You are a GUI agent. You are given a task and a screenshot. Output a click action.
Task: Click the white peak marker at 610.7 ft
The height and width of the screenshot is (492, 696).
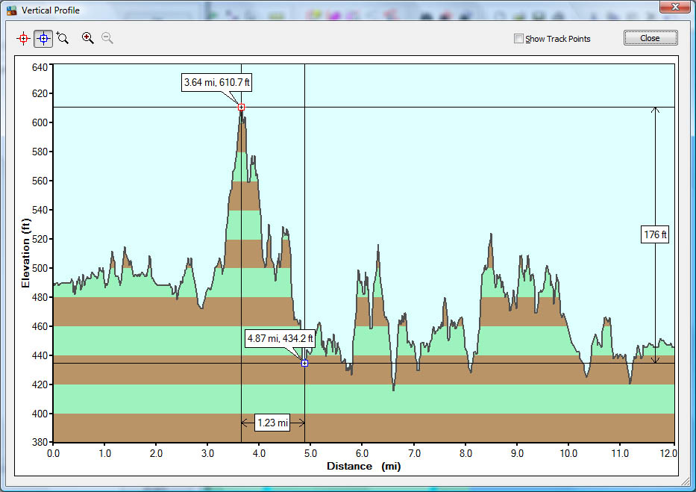241,108
